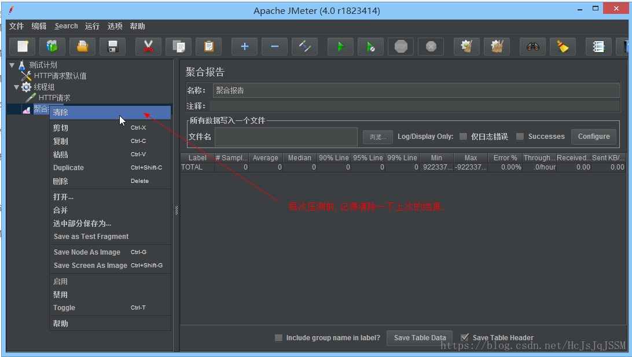Click the Toggle enable/disable toolbar icon
Image resolution: width=632 pixels, height=357 pixels.
[304, 46]
